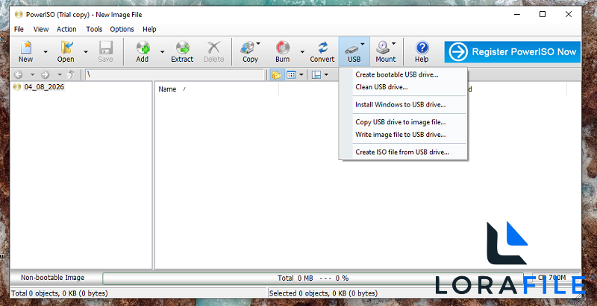Click the Copy disc toolbar icon

click(x=250, y=51)
